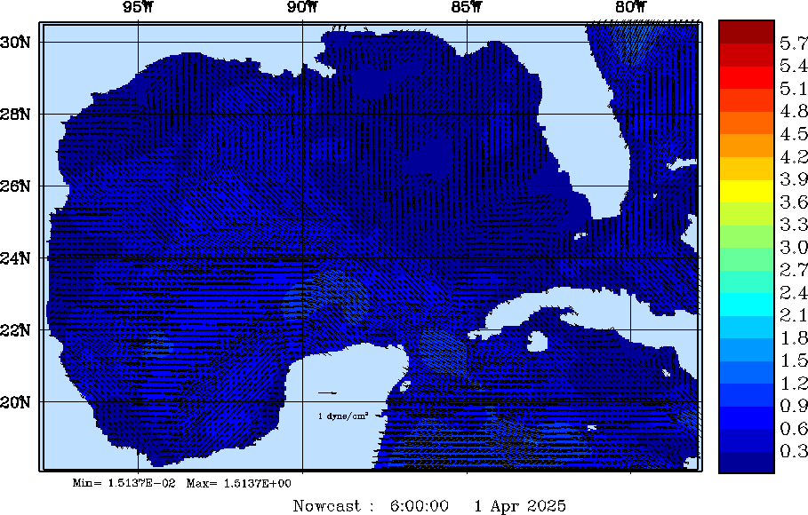Click the 0.3 color bar value
808x515 pixels.
tap(794, 451)
